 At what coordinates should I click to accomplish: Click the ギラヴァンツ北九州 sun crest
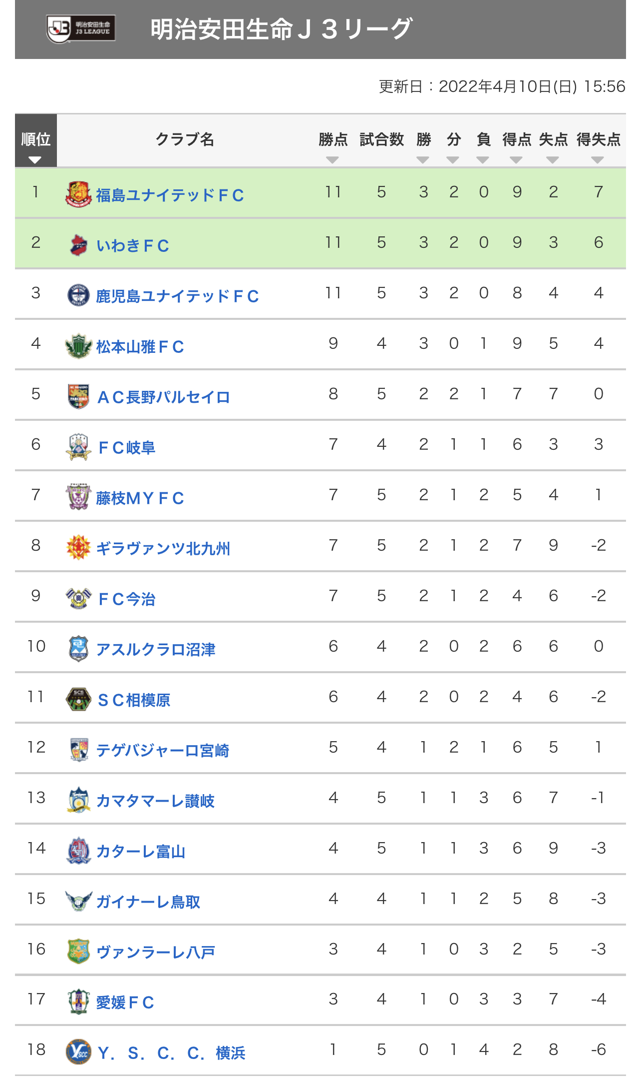[x=78, y=548]
